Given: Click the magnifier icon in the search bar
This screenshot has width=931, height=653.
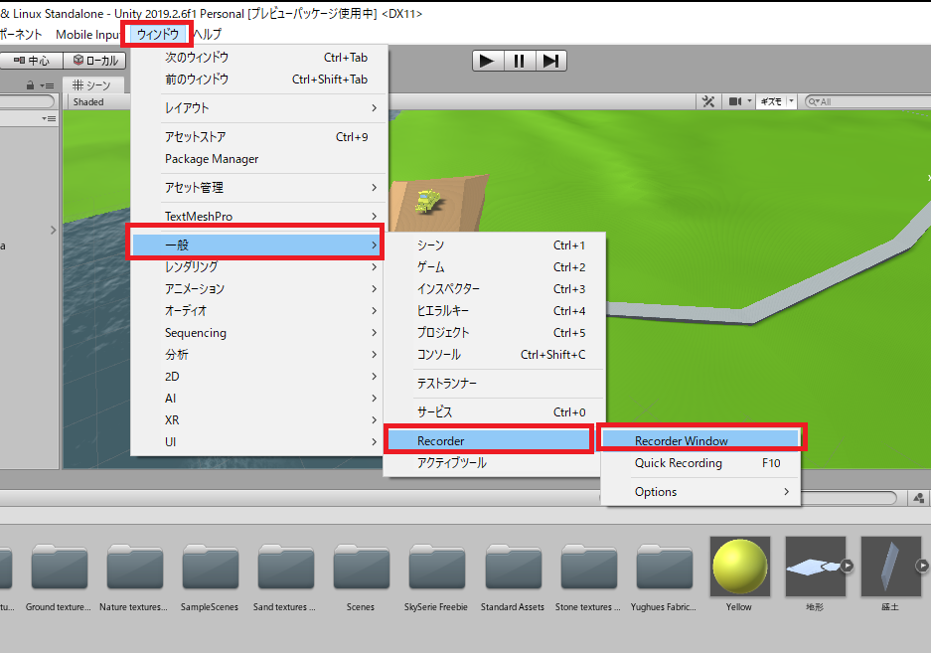Looking at the screenshot, I should coord(813,100).
